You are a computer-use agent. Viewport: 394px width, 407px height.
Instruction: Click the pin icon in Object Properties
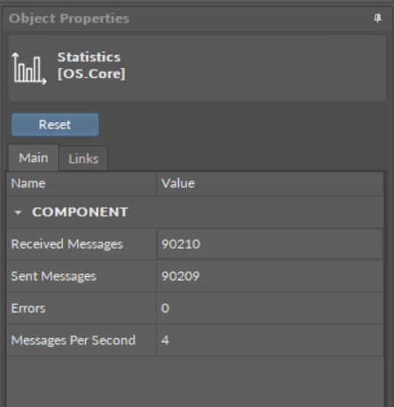377,19
